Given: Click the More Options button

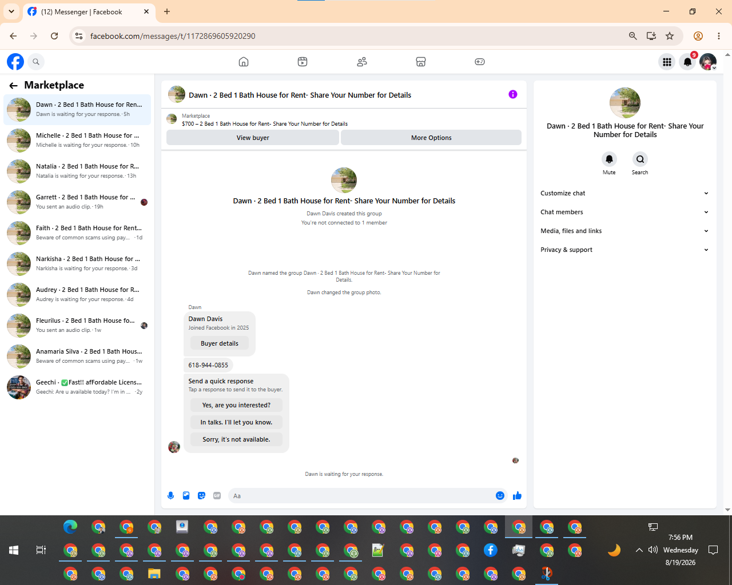Looking at the screenshot, I should pyautogui.click(x=431, y=138).
